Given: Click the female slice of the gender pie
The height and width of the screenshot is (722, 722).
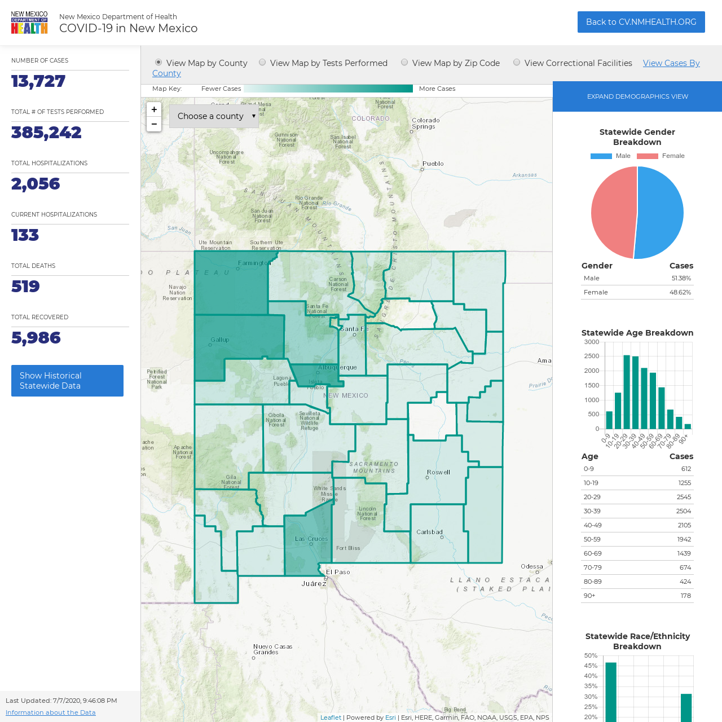Looking at the screenshot, I should tap(612, 212).
